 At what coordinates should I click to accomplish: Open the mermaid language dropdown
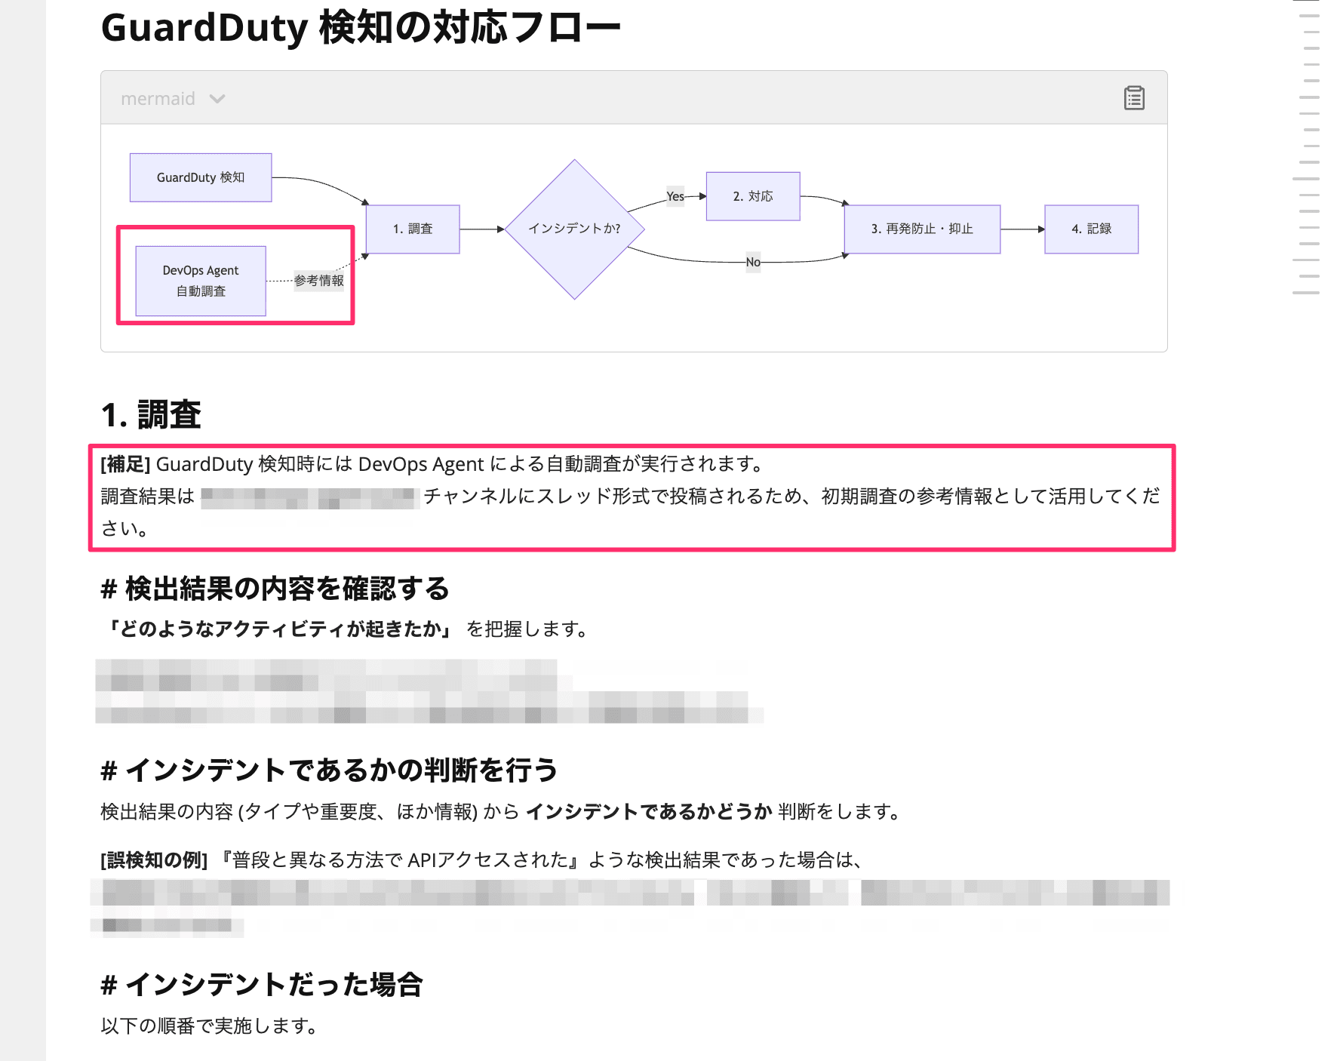click(x=173, y=99)
